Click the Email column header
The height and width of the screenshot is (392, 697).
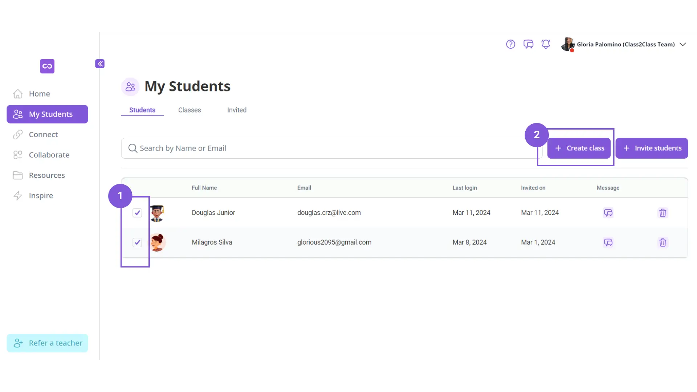point(304,188)
